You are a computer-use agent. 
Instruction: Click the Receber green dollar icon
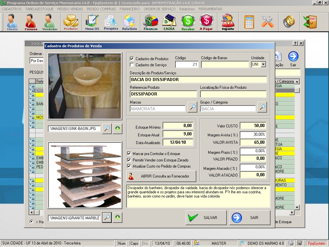click(188, 22)
